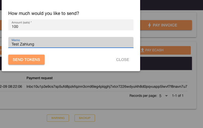This screenshot has height=128, width=203.
Task: Click the Send Tokens button
Action: coord(26,60)
